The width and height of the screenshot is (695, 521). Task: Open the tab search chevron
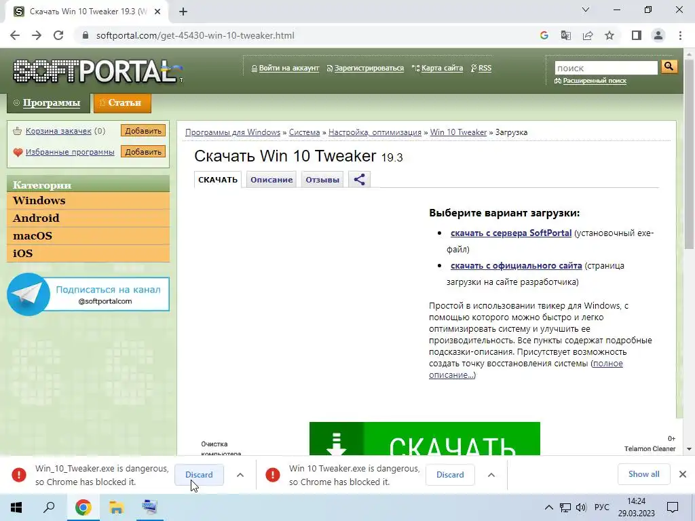tap(586, 9)
